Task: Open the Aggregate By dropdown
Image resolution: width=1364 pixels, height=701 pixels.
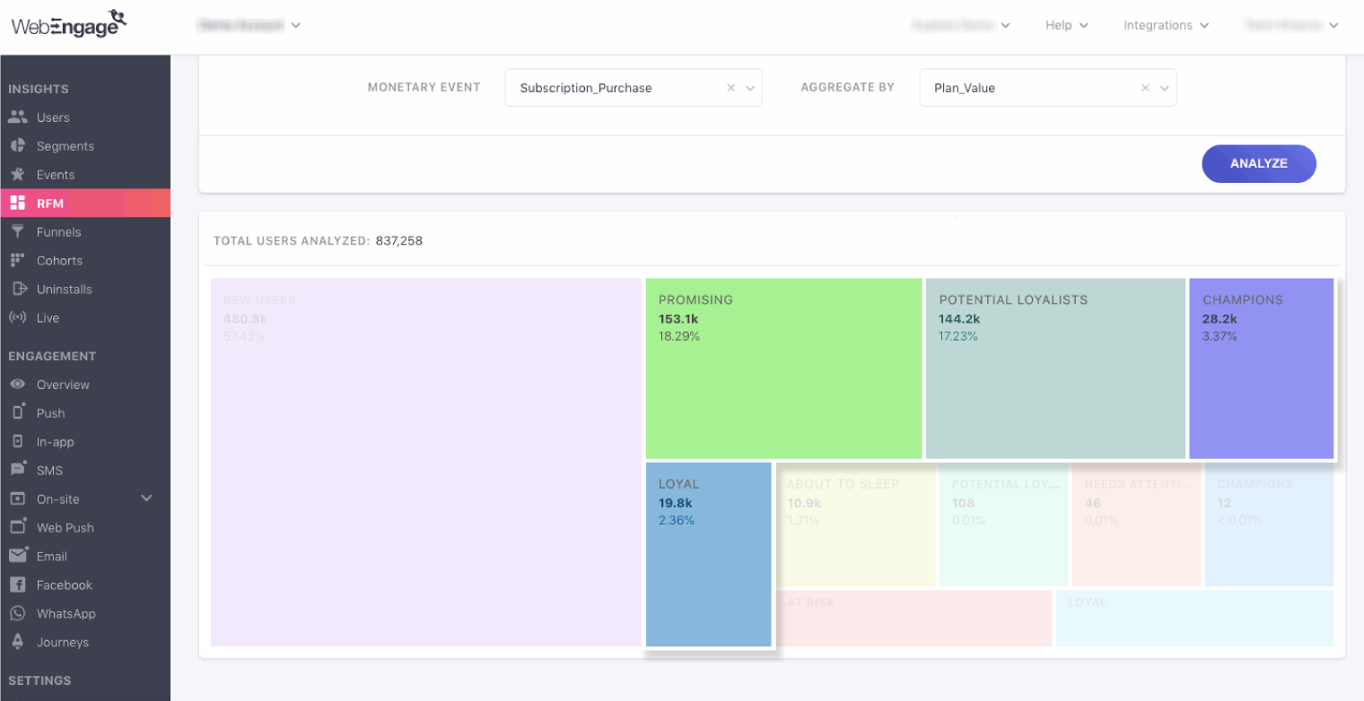Action: tap(1165, 87)
